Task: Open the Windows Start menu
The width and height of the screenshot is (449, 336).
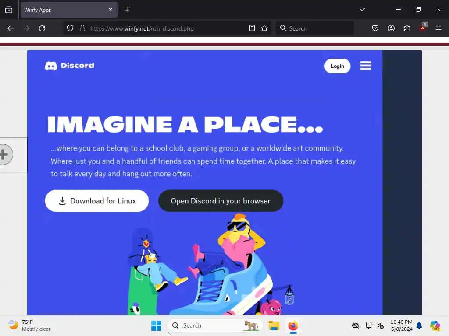Action: pos(157,325)
